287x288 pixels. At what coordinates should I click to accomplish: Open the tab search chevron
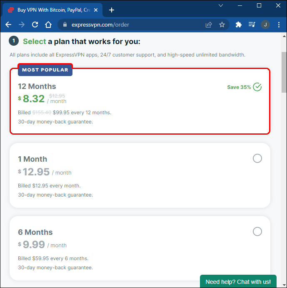pos(221,5)
